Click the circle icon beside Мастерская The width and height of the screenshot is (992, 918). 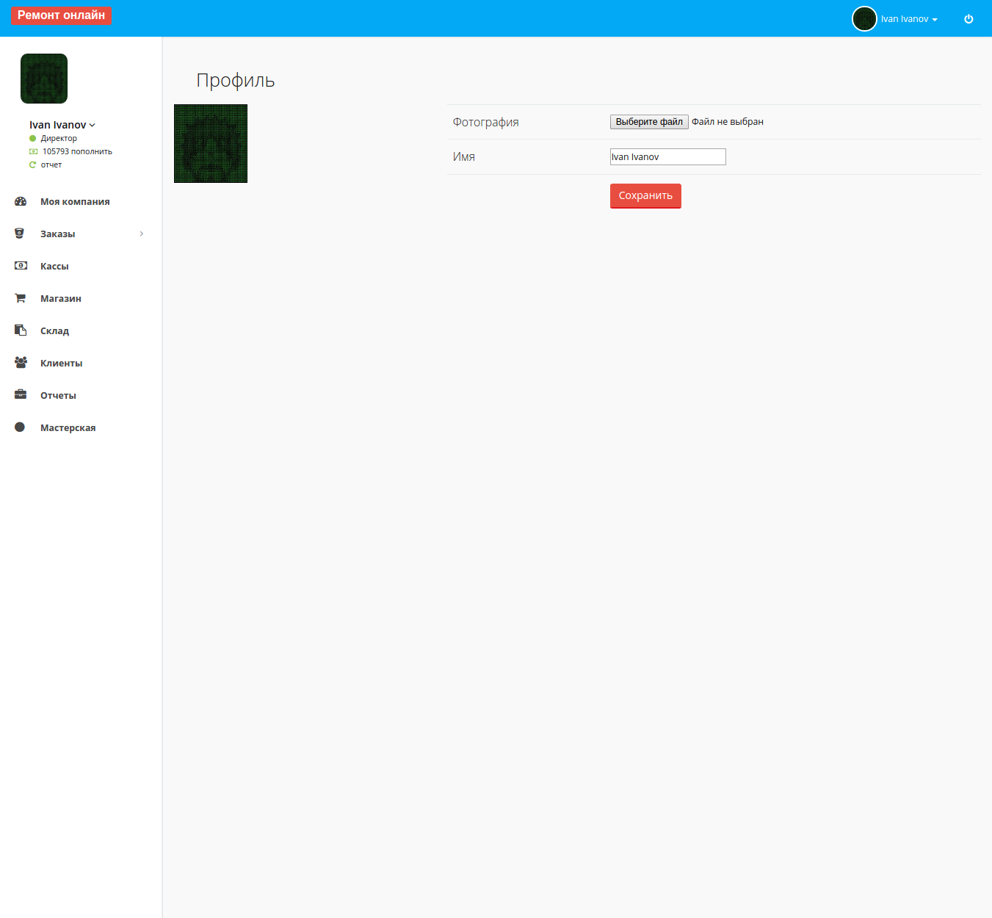pos(20,427)
